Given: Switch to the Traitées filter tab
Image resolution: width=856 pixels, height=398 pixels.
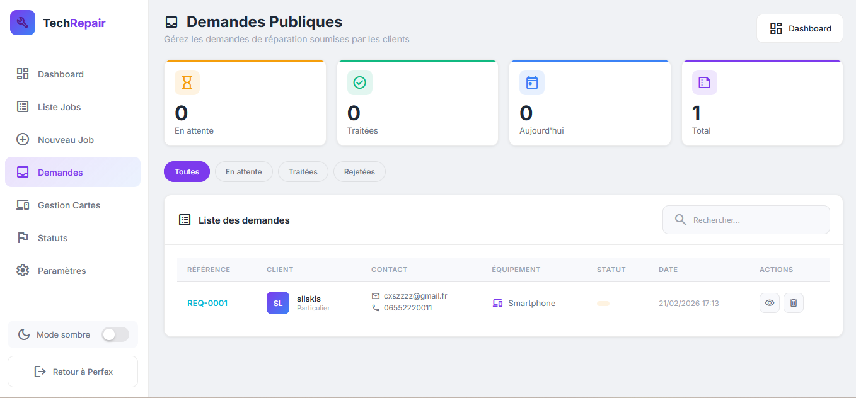Looking at the screenshot, I should (303, 171).
